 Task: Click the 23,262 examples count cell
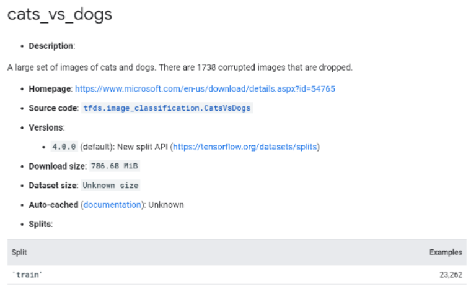pyautogui.click(x=451, y=275)
